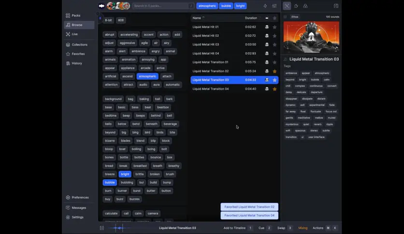Click the pack icon for Liquid Metal Hit 01

pyautogui.click(x=267, y=27)
